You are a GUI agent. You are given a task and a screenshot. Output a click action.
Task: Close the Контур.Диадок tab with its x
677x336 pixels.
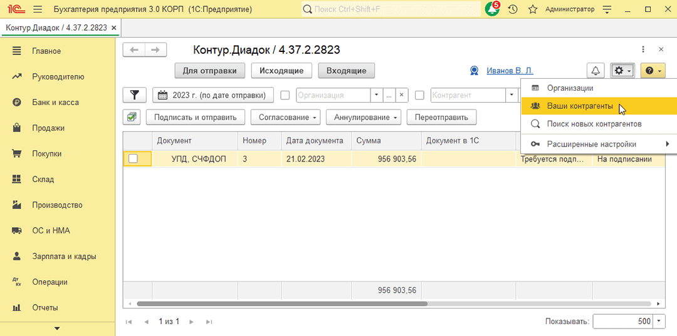pyautogui.click(x=114, y=28)
